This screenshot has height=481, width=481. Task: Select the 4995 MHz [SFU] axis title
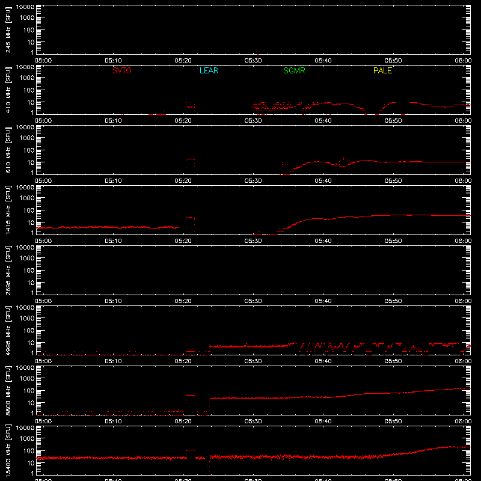pyautogui.click(x=8, y=331)
